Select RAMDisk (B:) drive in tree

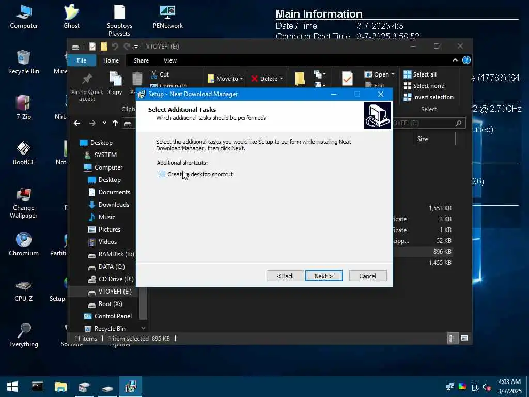click(x=111, y=254)
